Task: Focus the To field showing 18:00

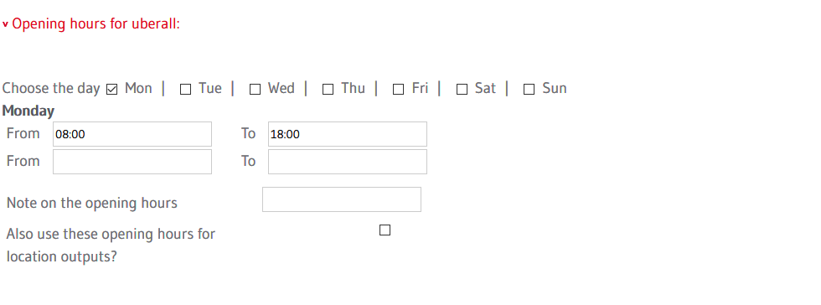Action: (348, 134)
